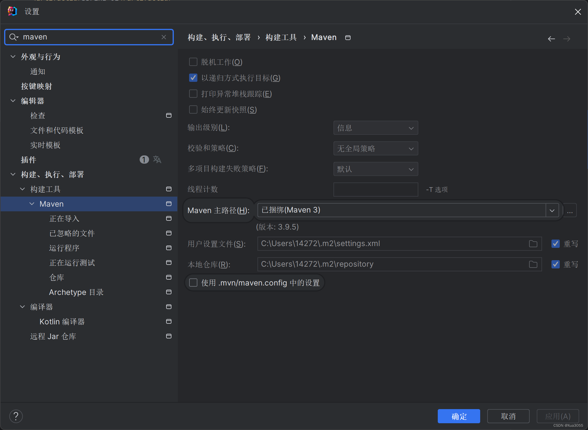
Task: Click the help question mark icon
Action: [16, 416]
